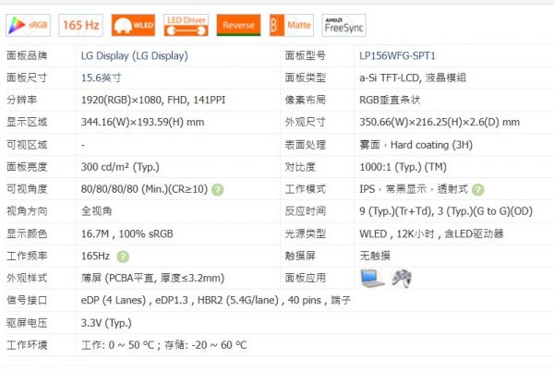Click the 300 cd/m² brightness value
The height and width of the screenshot is (370, 554).
[120, 167]
